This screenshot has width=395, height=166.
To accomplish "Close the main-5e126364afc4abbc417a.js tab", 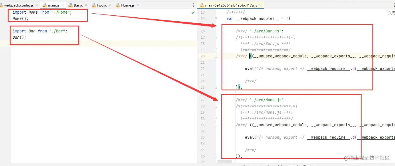I will [260, 5].
